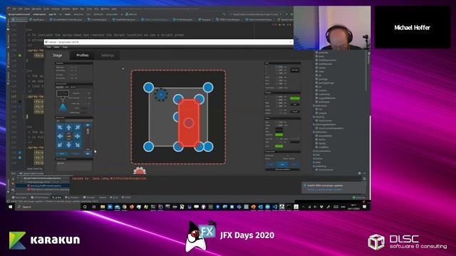This screenshot has width=456, height=256.
Task: Jog diagonally up-left with the arrow pad
Action: (60, 127)
